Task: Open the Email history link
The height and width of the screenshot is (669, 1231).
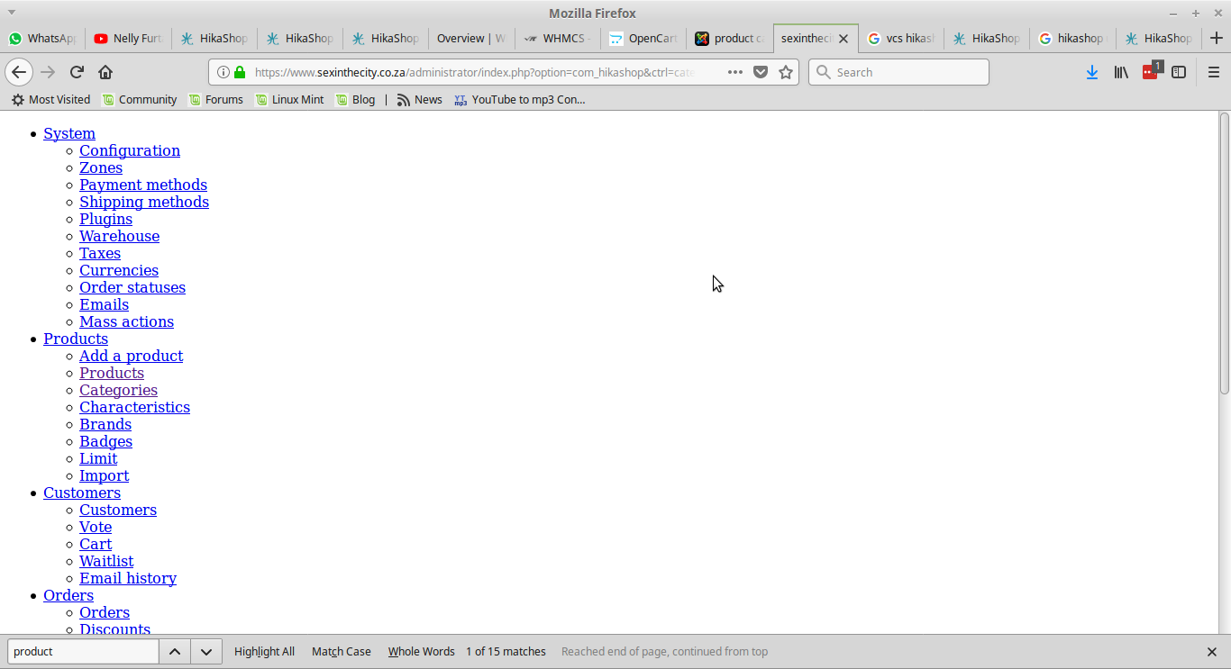Action: coord(128,578)
